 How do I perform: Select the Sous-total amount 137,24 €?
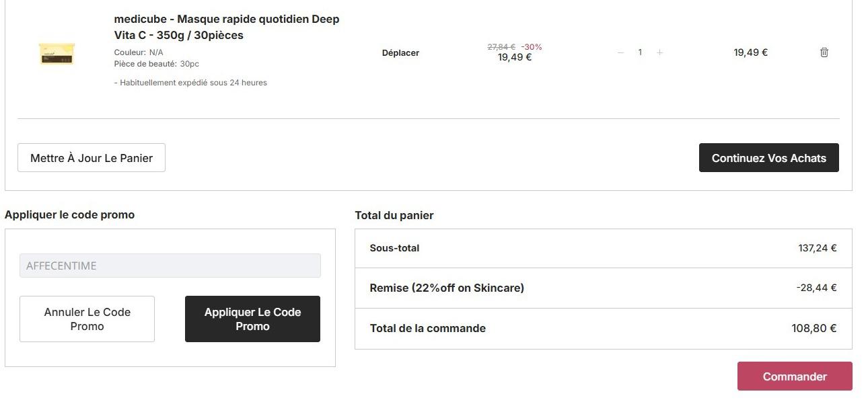click(817, 248)
